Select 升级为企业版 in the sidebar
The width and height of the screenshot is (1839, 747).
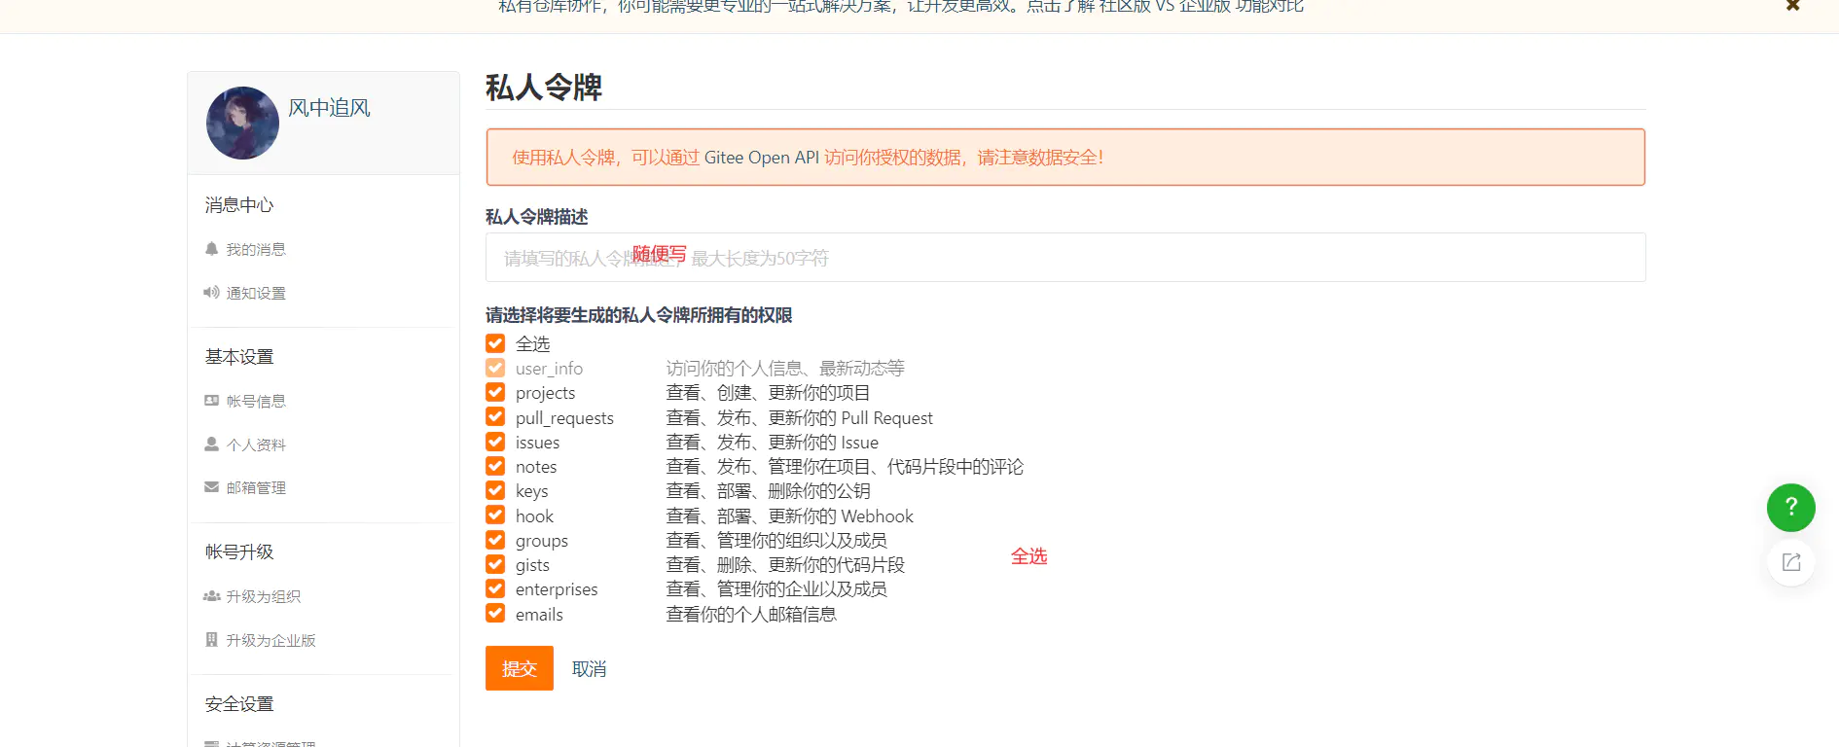click(x=271, y=641)
